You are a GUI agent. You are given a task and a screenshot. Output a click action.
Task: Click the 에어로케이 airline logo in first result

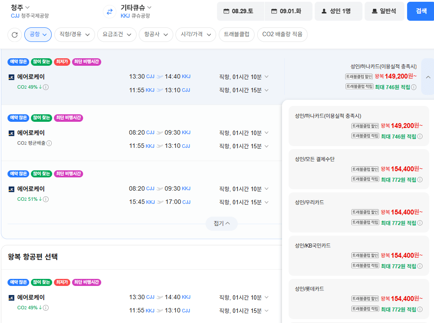click(11, 77)
